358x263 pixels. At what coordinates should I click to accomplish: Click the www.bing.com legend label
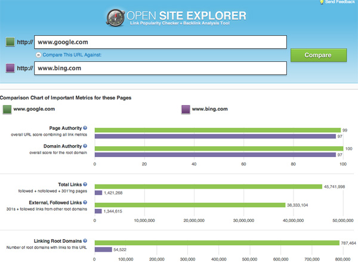pos(210,109)
